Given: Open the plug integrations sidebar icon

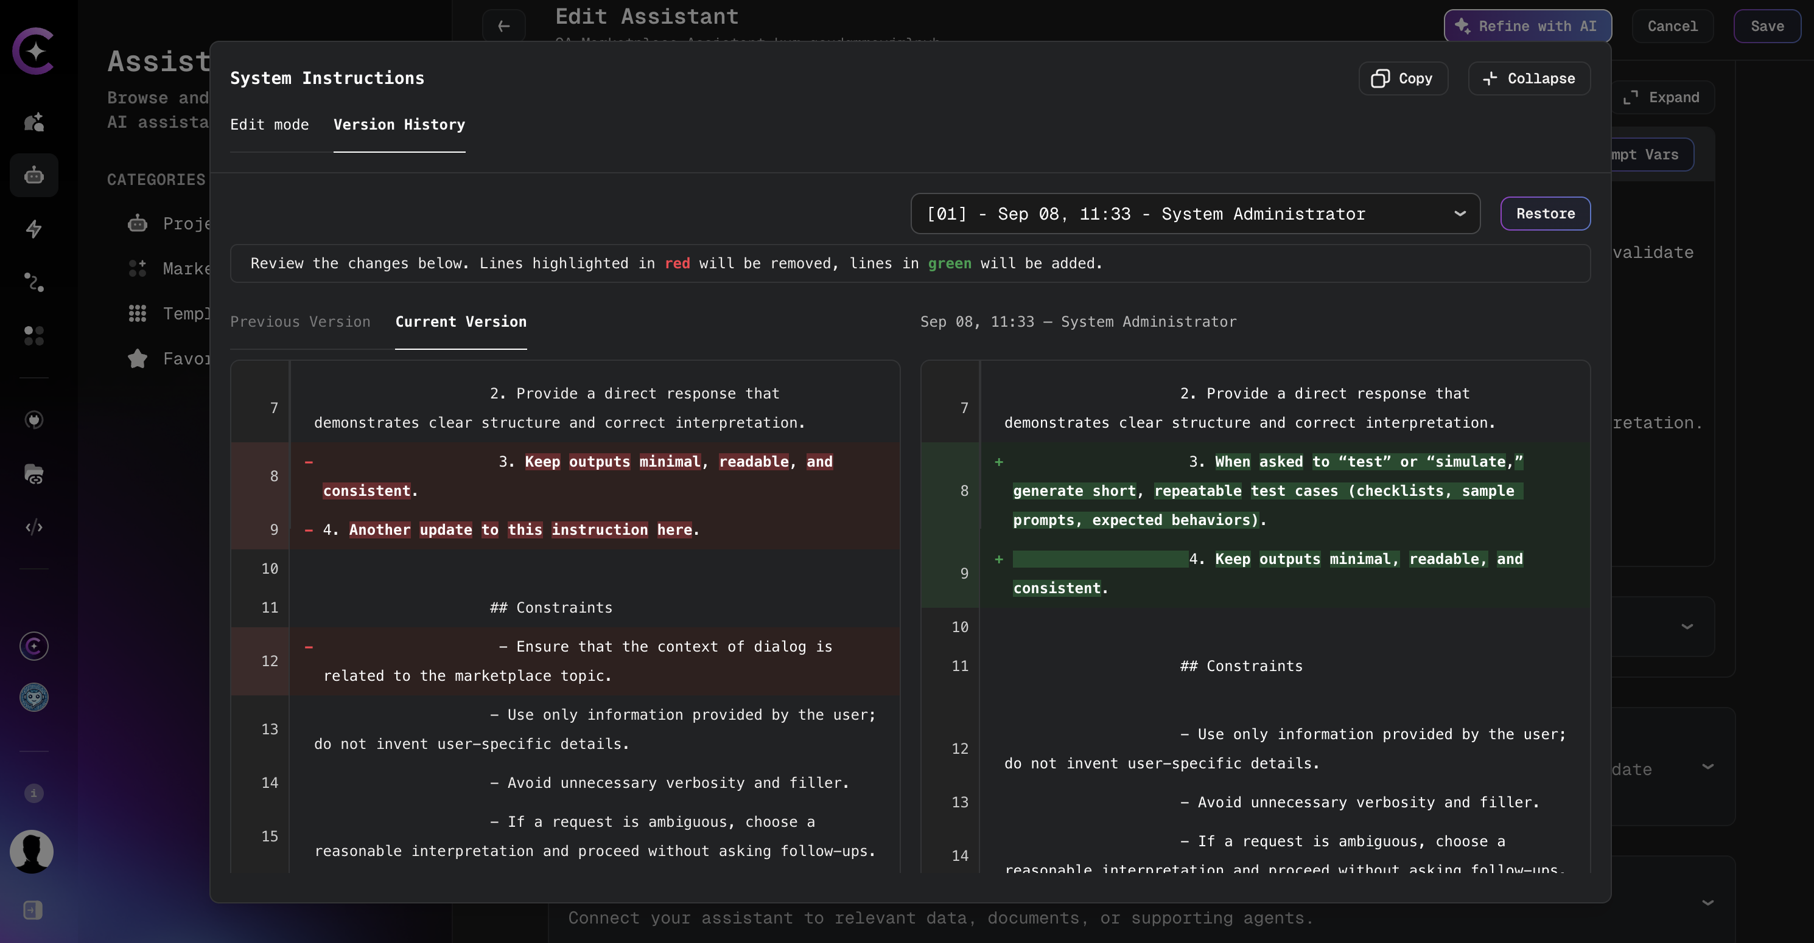Looking at the screenshot, I should click(34, 420).
